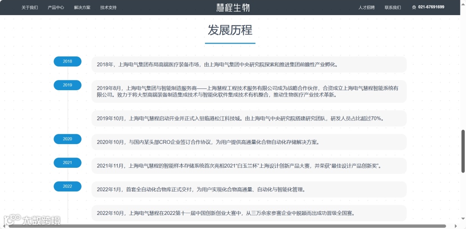Click the 2019年10月 启动开业 entry

(249, 119)
